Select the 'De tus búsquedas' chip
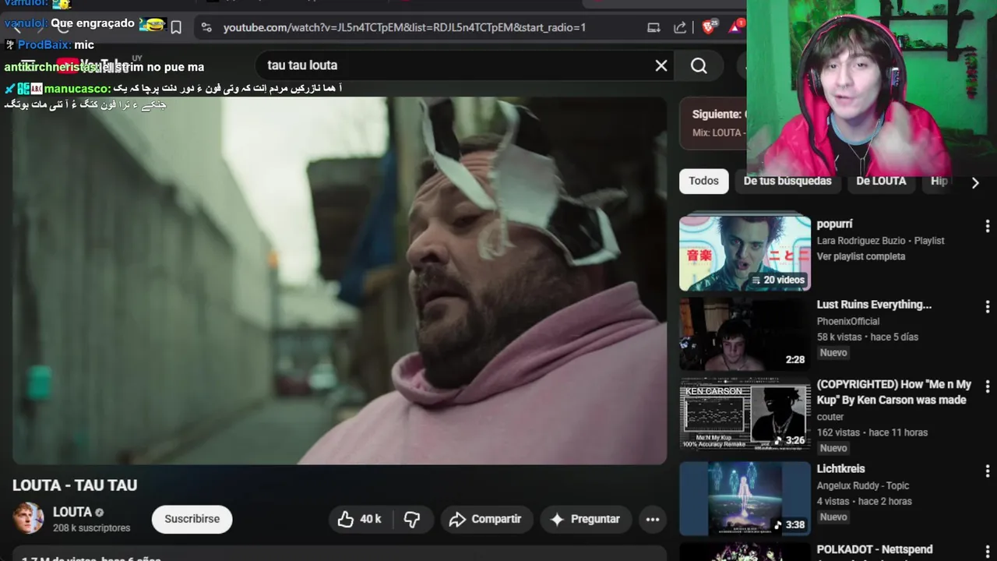 pos(787,181)
